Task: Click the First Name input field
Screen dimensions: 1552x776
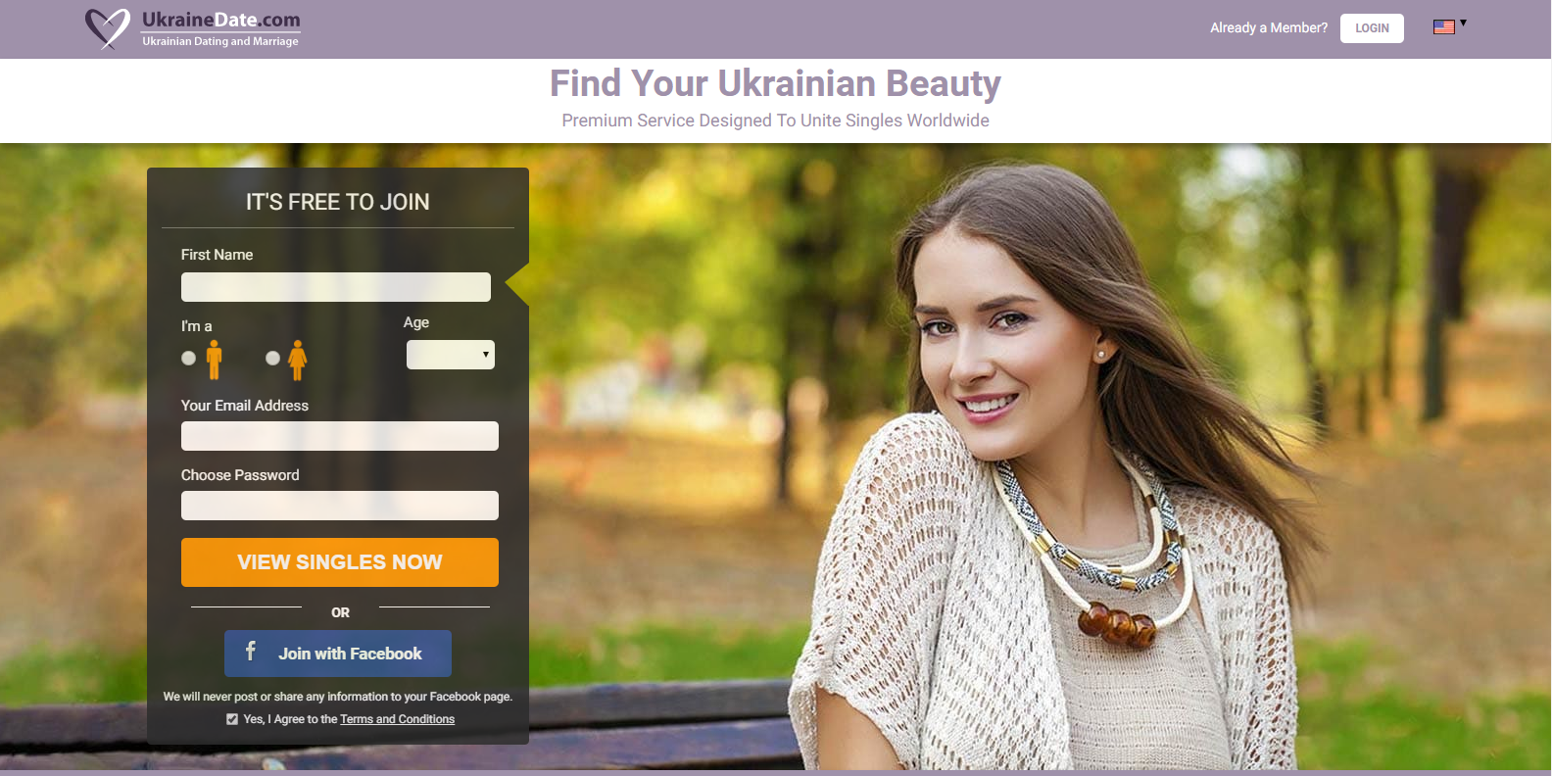Action: click(336, 287)
